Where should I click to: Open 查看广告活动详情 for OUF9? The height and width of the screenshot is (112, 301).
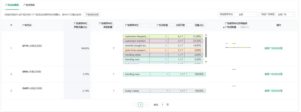pos(273,91)
